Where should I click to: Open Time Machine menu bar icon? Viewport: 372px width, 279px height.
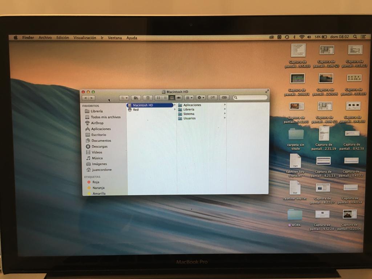[287, 37]
